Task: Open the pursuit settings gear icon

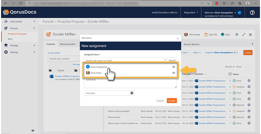Action: pyautogui.click(x=237, y=34)
